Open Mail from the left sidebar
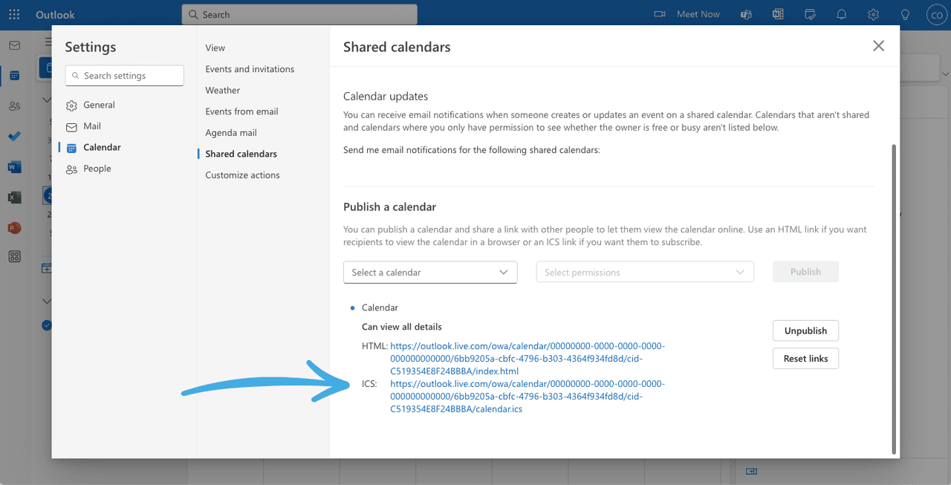 tap(16, 45)
